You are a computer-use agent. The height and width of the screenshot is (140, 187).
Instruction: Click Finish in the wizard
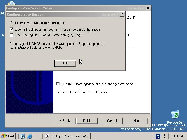(x=87, y=121)
